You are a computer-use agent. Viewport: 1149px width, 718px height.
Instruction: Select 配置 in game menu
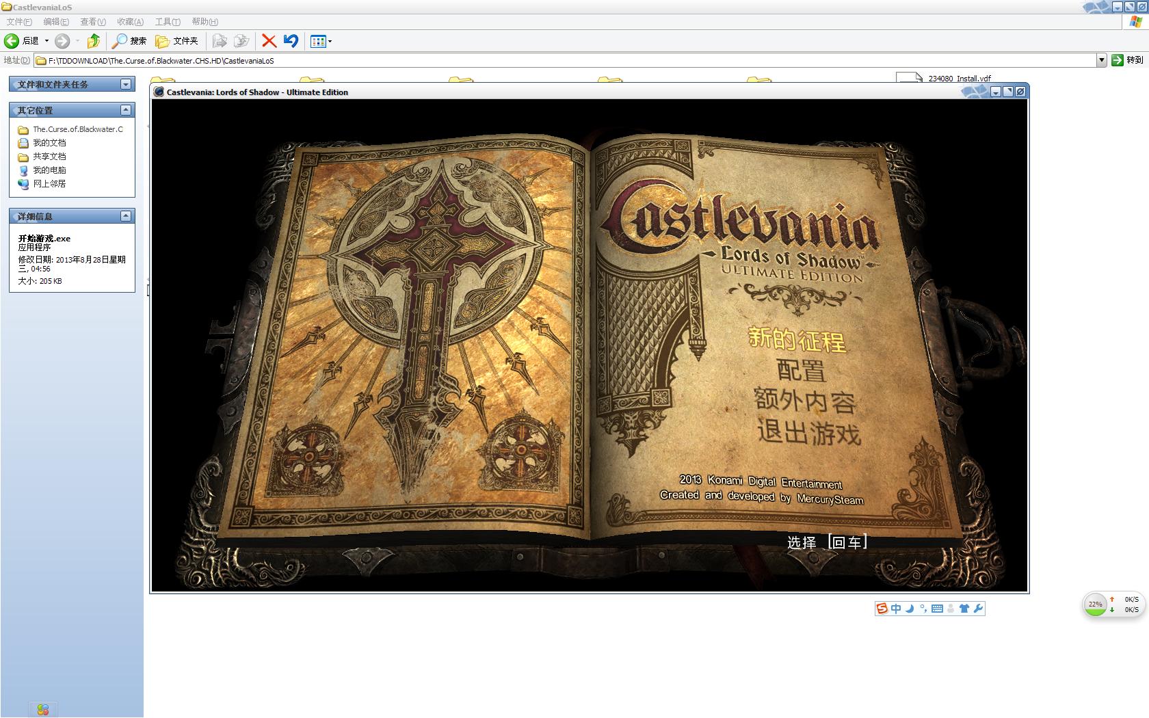pyautogui.click(x=802, y=371)
